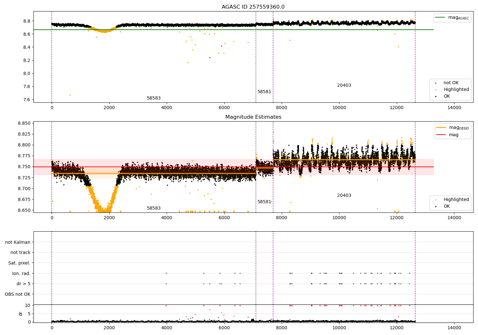Click the 'Ion. rad.' axis label
This screenshot has height=335, width=478.
tap(21, 274)
